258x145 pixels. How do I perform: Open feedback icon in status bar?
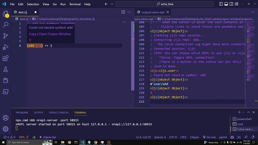(x=246, y=137)
